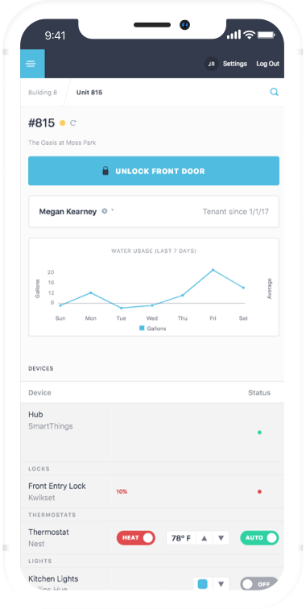306x609 pixels.
Task: Turn on Kitchen Lights OFF toggle
Action: [x=259, y=584]
